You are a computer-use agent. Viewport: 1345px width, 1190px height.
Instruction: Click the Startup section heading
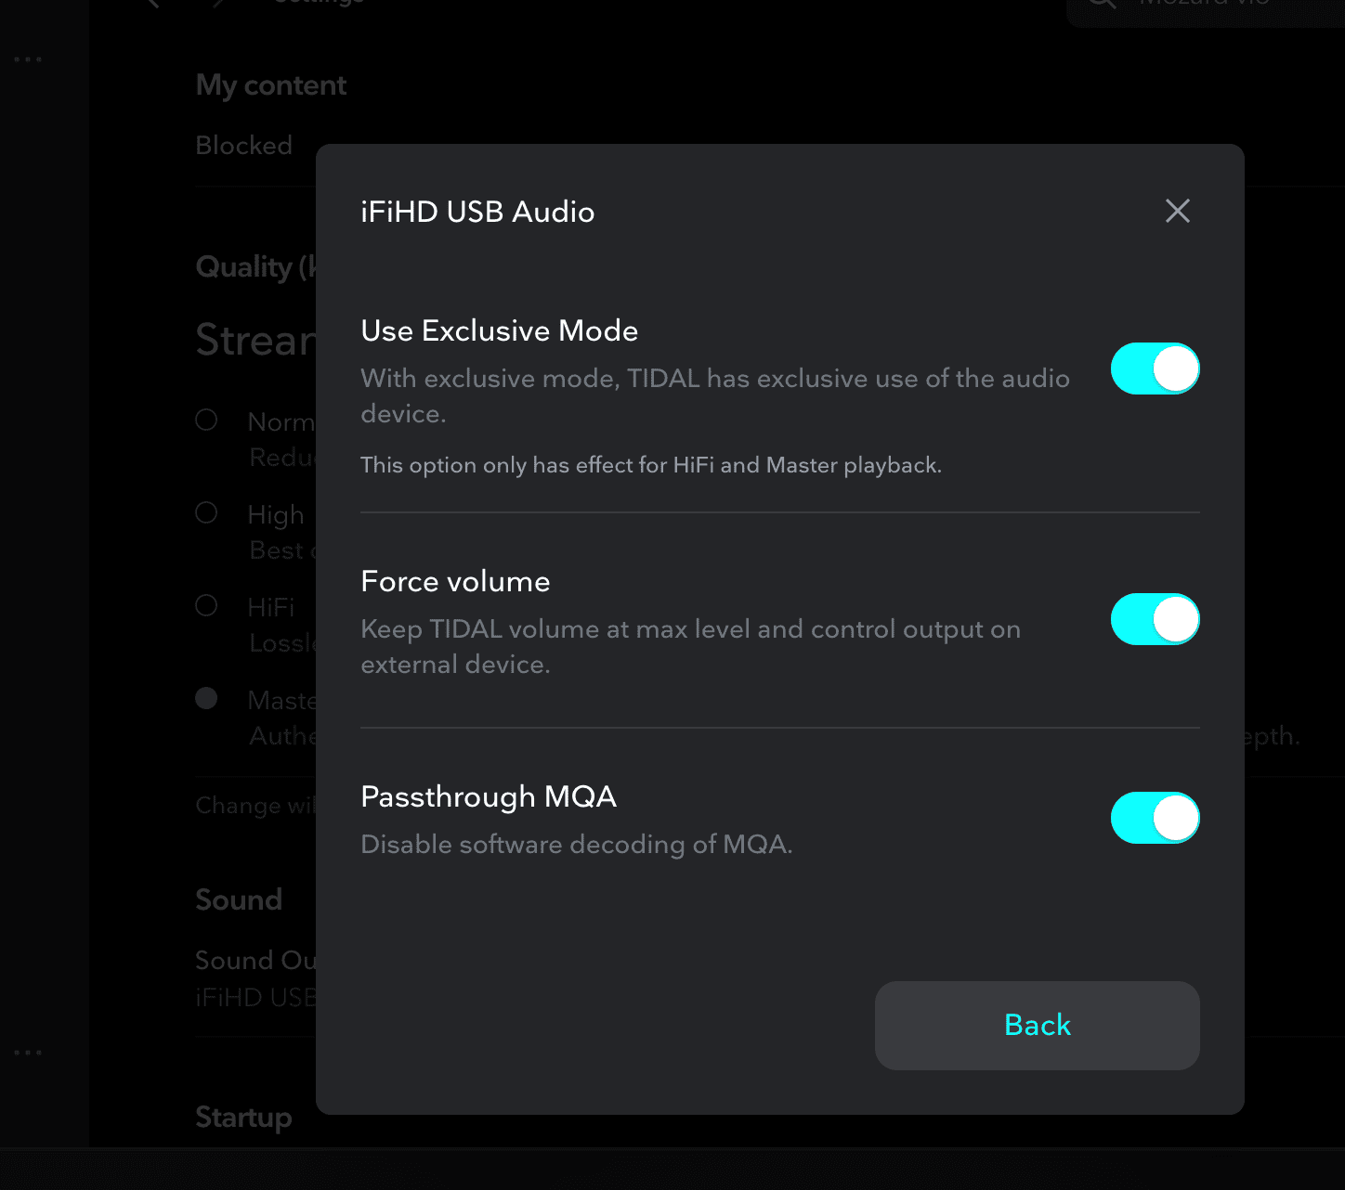pos(243,1118)
